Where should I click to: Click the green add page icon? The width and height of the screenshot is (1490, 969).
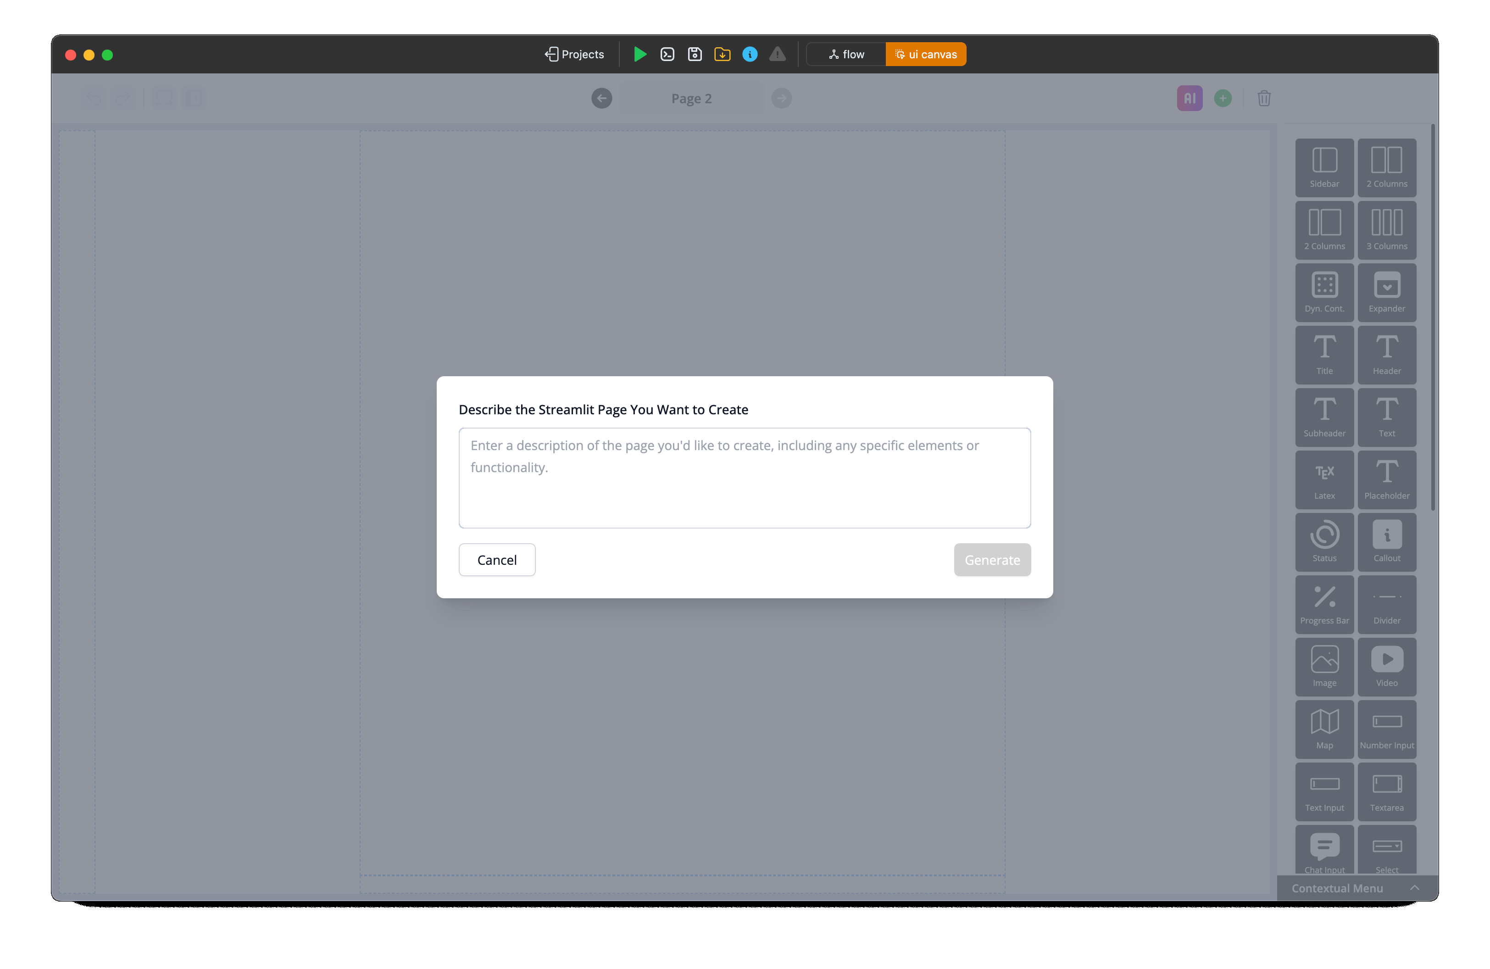(x=1222, y=98)
